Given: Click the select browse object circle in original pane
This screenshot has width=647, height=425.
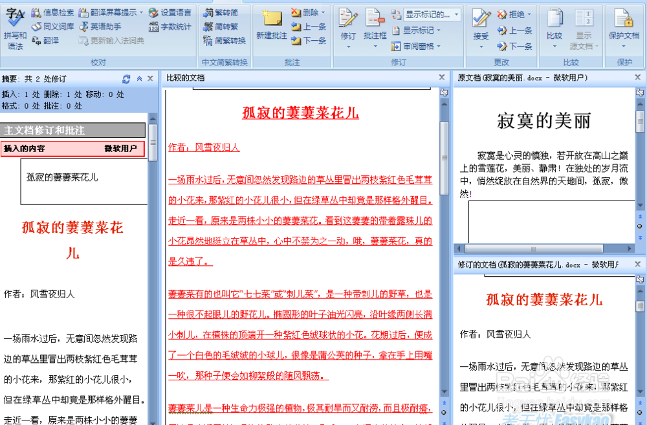Looking at the screenshot, I should tap(640, 226).
